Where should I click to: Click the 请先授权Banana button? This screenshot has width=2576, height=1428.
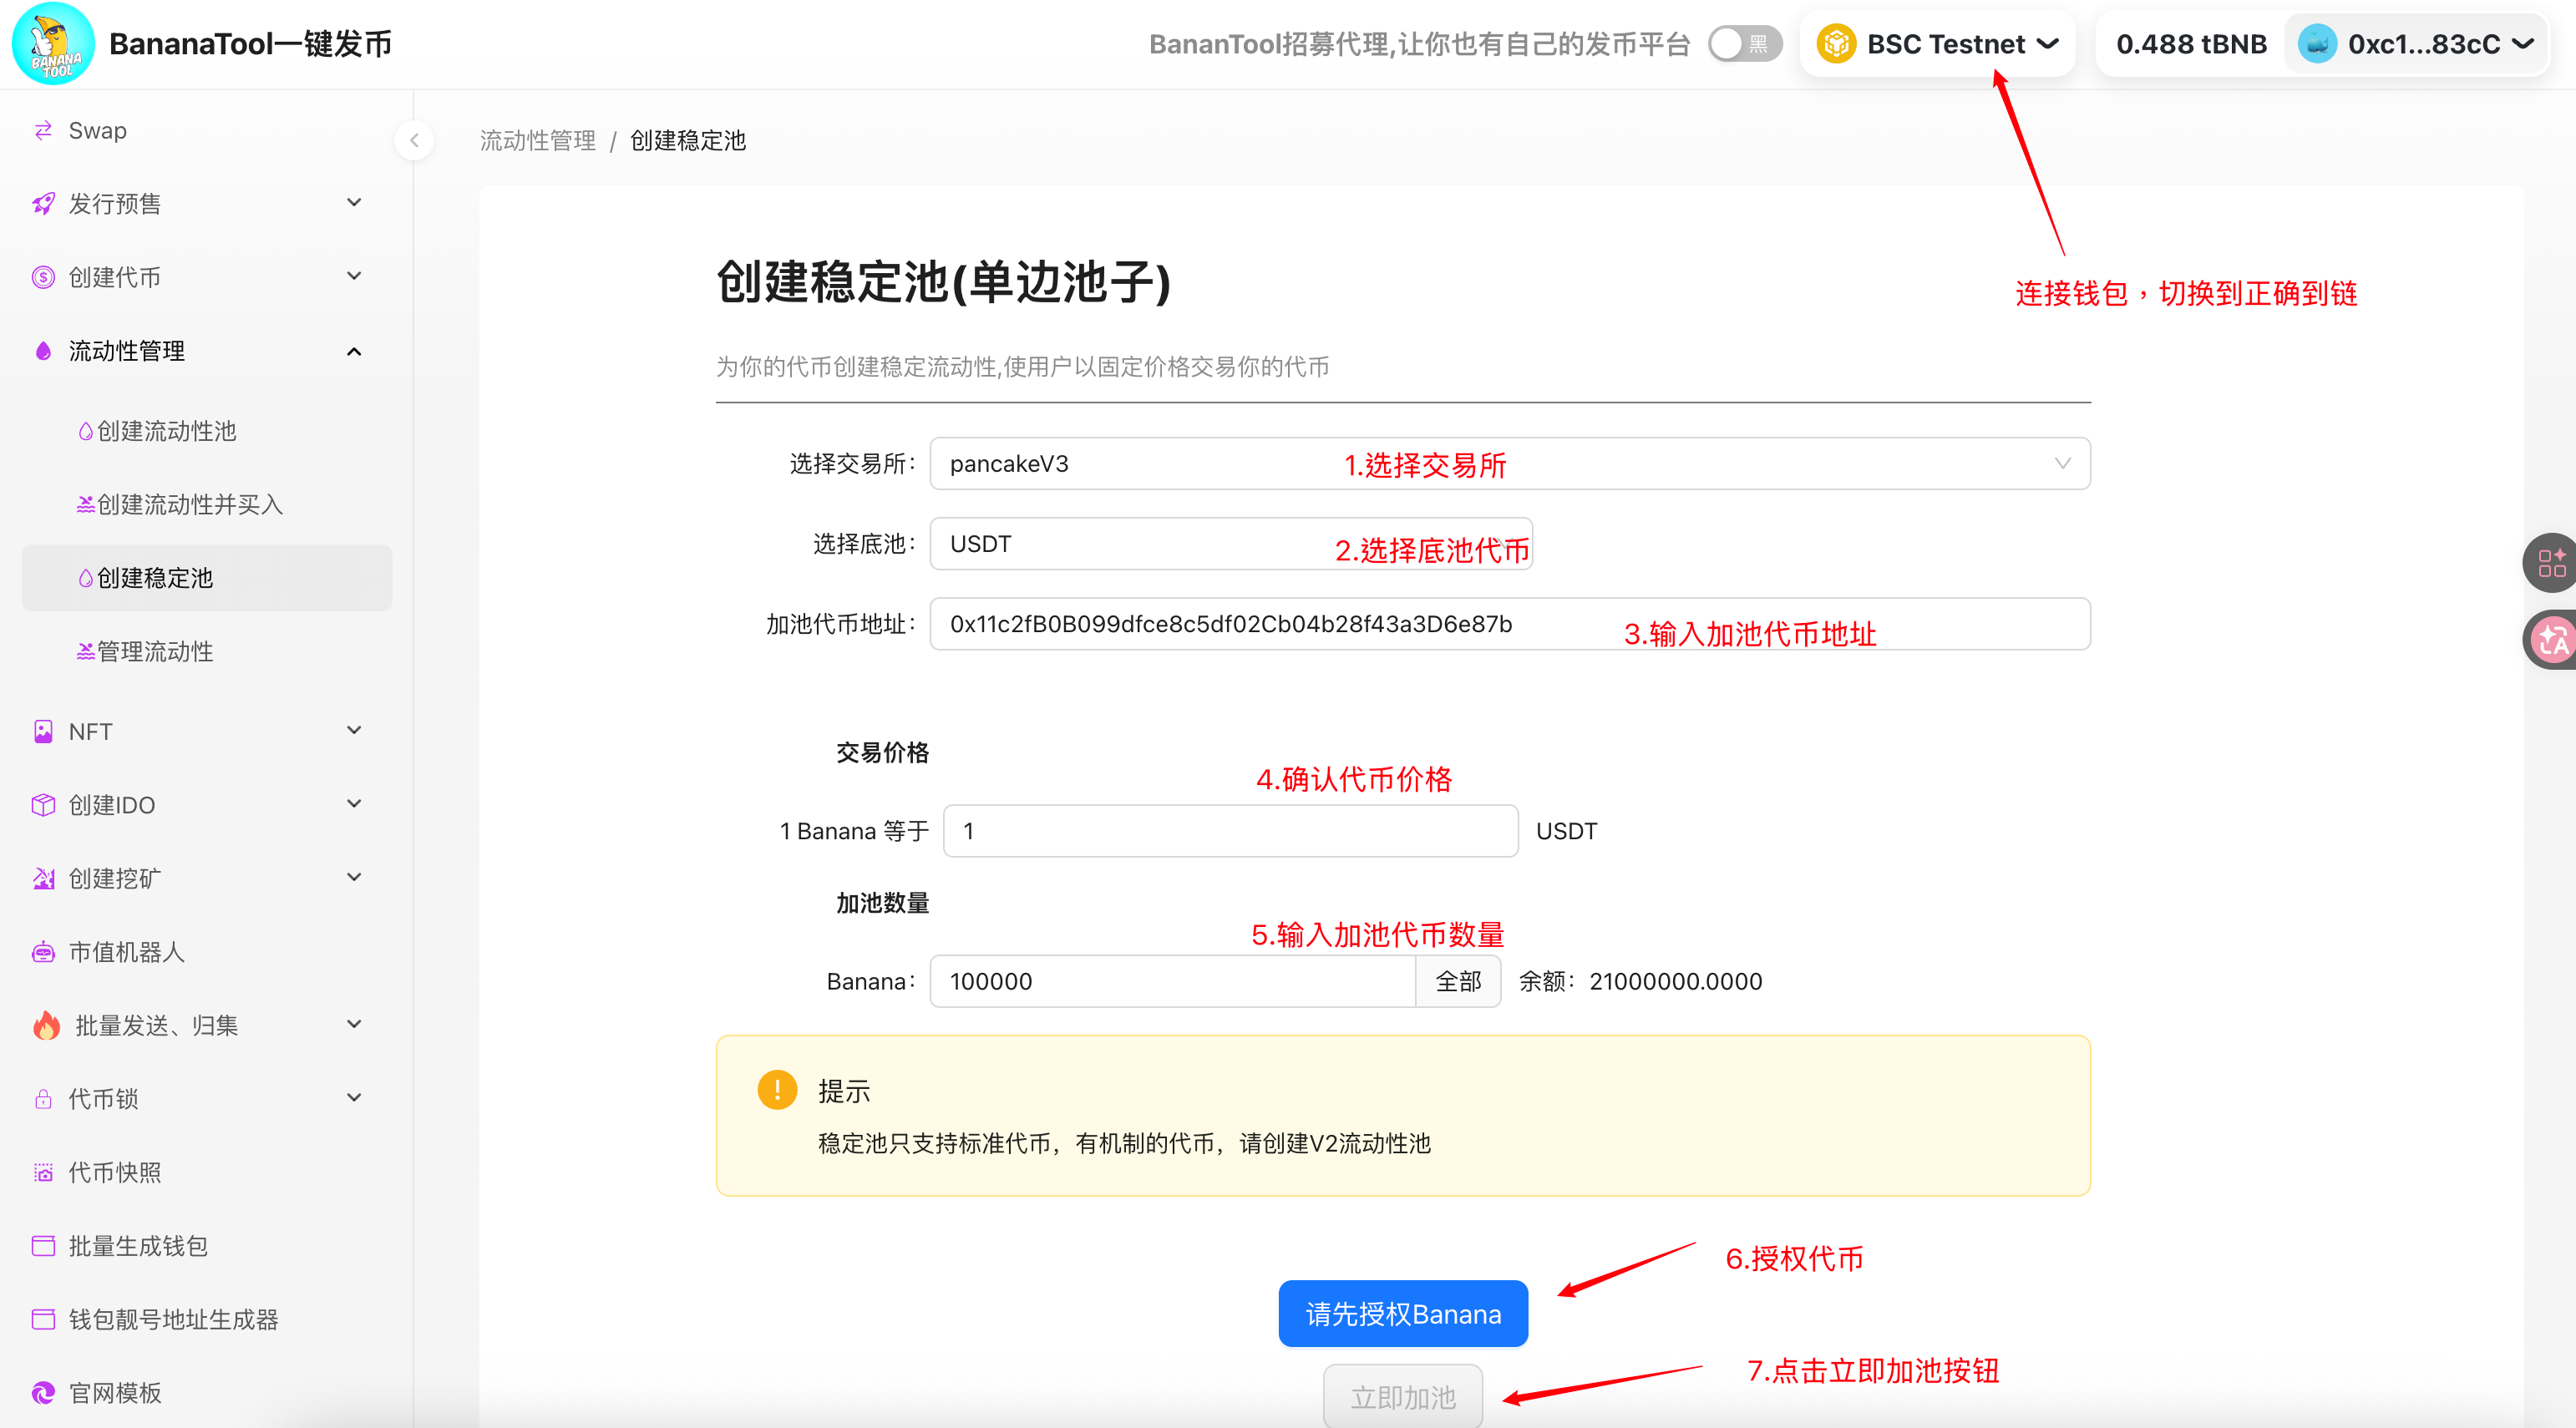1402,1313
